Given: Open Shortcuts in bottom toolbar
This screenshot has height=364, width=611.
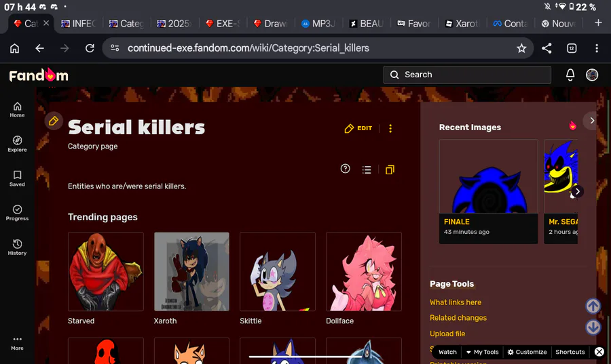Looking at the screenshot, I should pyautogui.click(x=570, y=352).
